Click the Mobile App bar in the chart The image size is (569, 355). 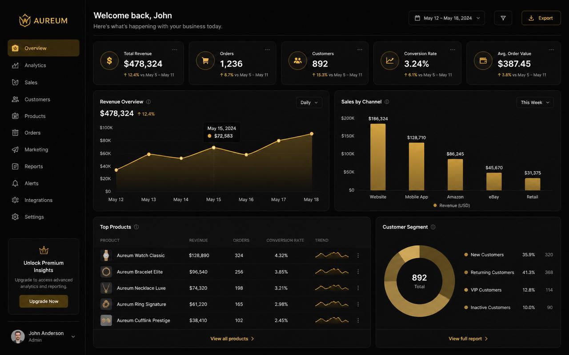click(417, 166)
